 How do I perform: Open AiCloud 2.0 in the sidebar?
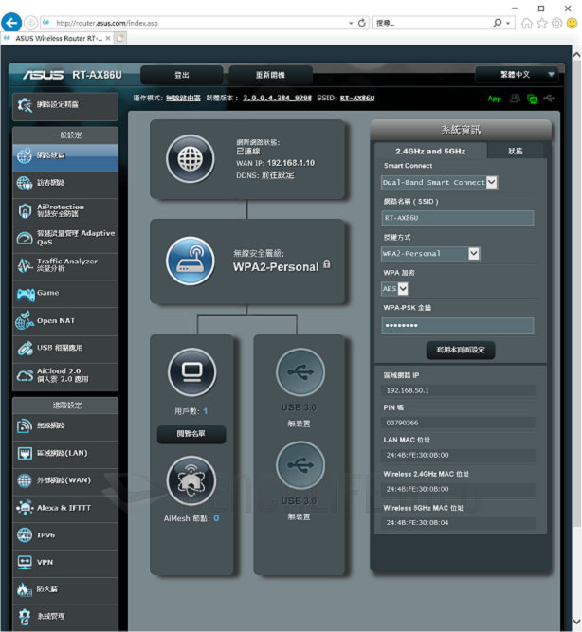pos(65,375)
